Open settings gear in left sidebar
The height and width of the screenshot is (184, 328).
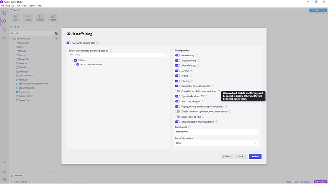(x=4, y=180)
